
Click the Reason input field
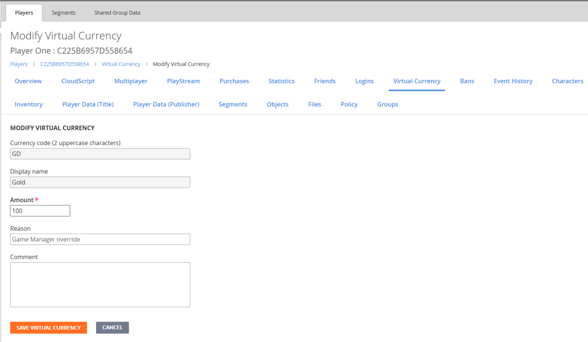(100, 239)
